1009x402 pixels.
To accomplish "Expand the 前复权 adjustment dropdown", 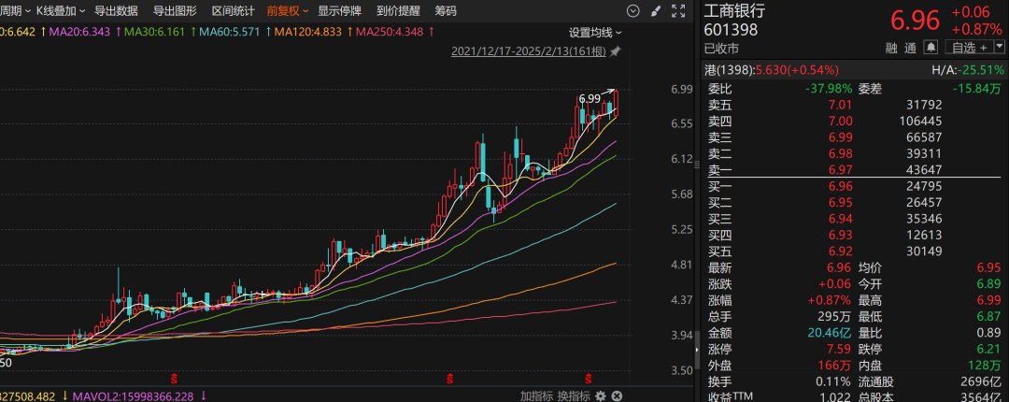I will [x=287, y=11].
